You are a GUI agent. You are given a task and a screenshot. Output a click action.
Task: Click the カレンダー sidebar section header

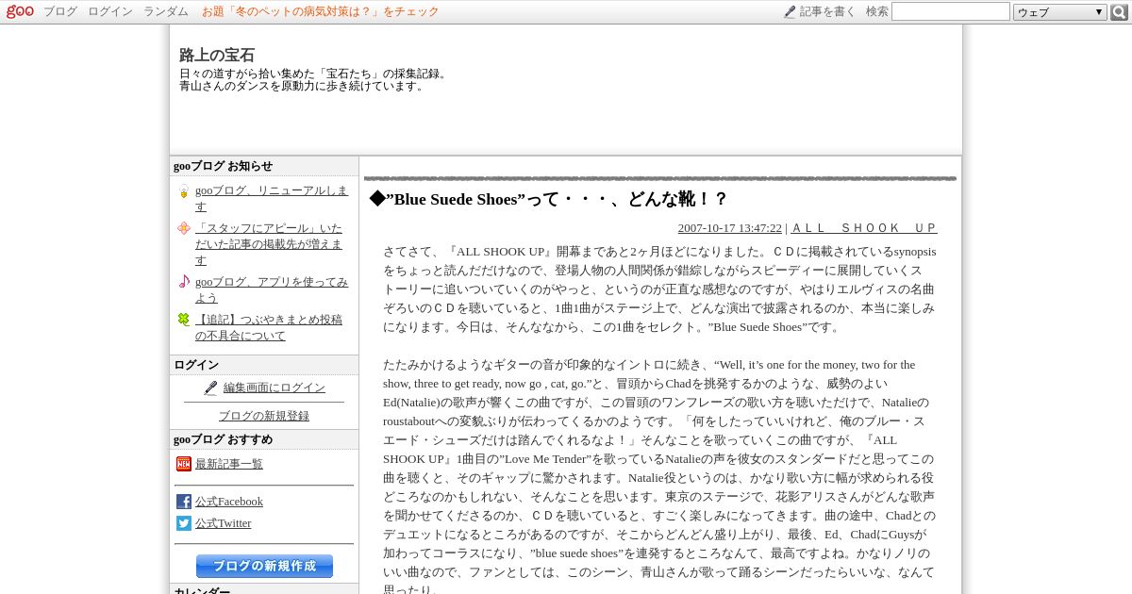(264, 589)
